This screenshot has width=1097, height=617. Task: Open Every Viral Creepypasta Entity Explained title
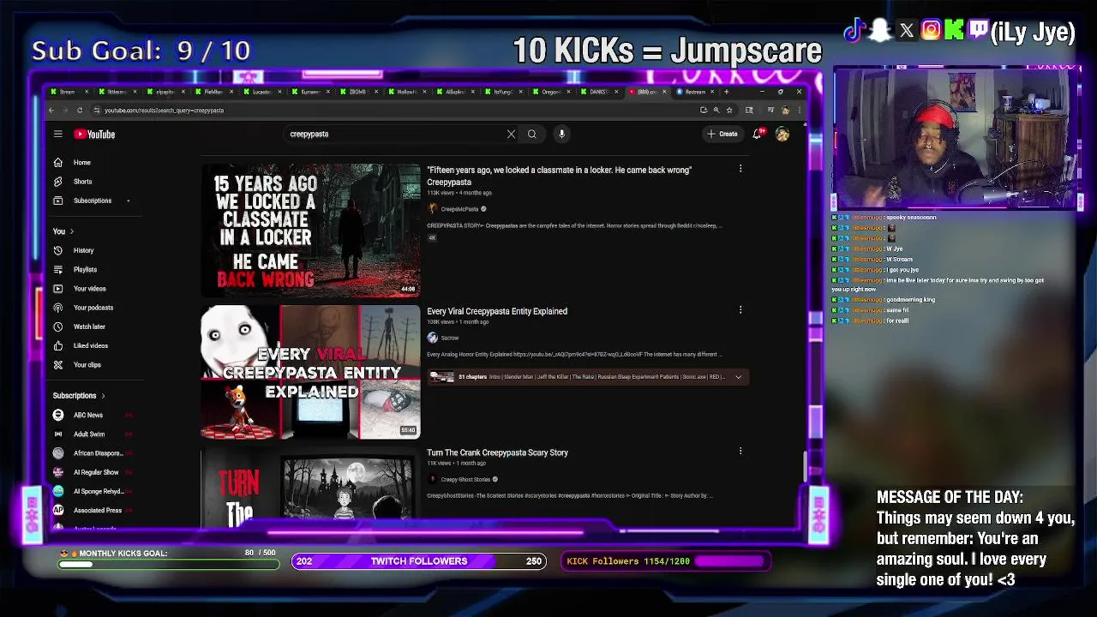tap(497, 311)
